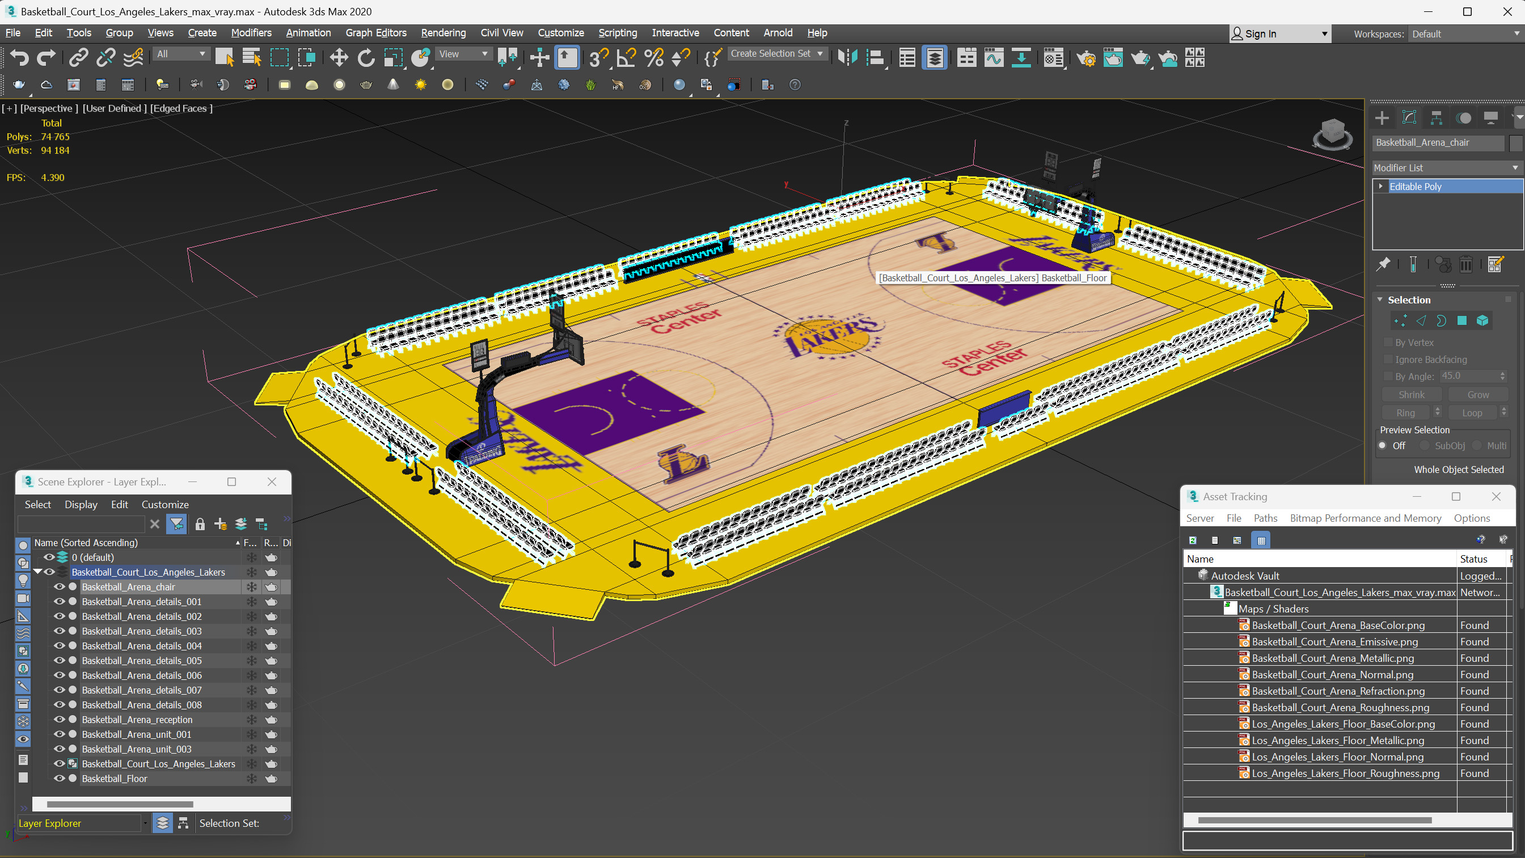Open Scene Explorer Display menu
Image resolution: width=1525 pixels, height=858 pixels.
81,505
